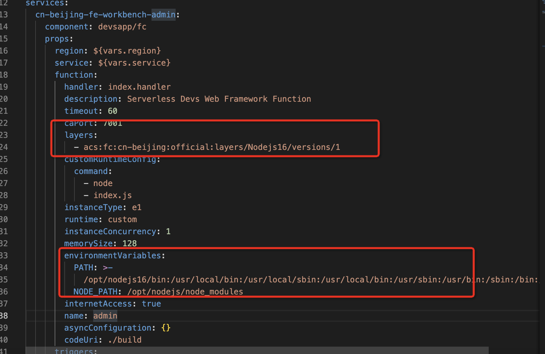545x354 pixels.
Task: Click the asyncConfiguration empty braces
Action: tap(165, 328)
